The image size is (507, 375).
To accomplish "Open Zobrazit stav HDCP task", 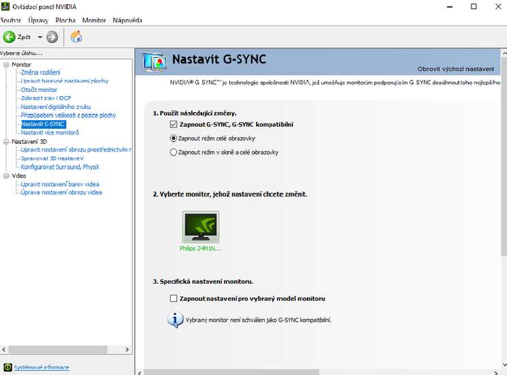I will click(x=46, y=98).
